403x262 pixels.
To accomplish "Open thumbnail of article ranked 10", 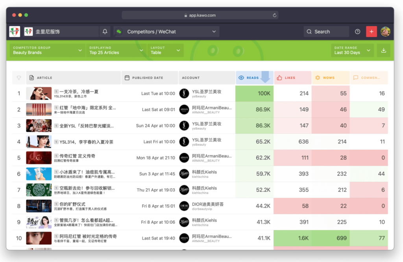I will [x=39, y=238].
